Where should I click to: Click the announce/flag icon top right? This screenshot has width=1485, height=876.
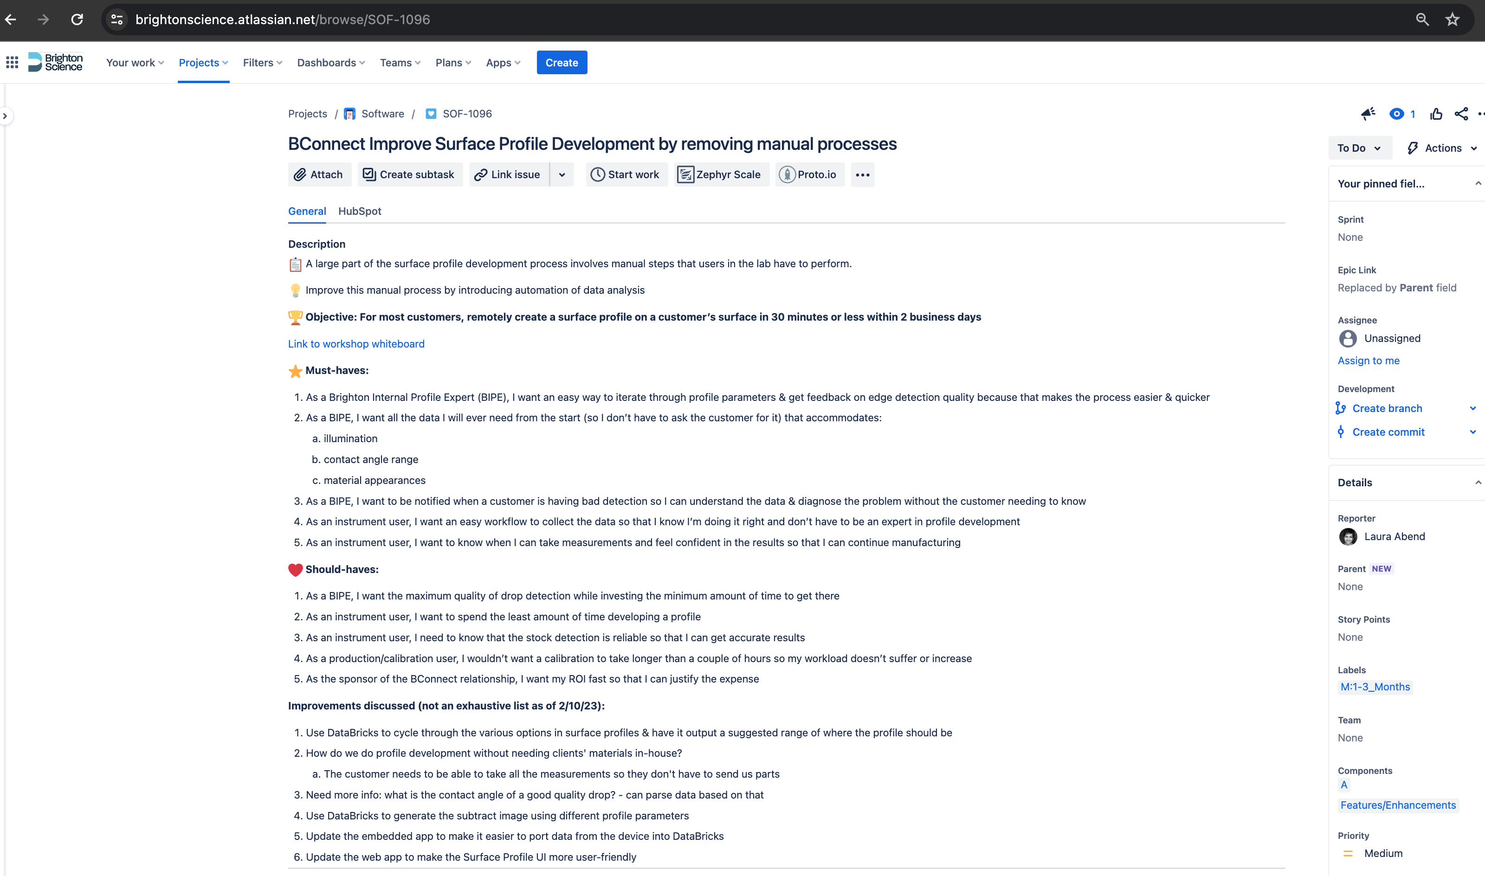pyautogui.click(x=1370, y=113)
